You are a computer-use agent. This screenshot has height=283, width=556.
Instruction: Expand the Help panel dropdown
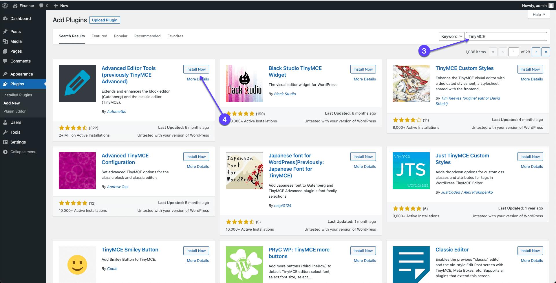[539, 14]
